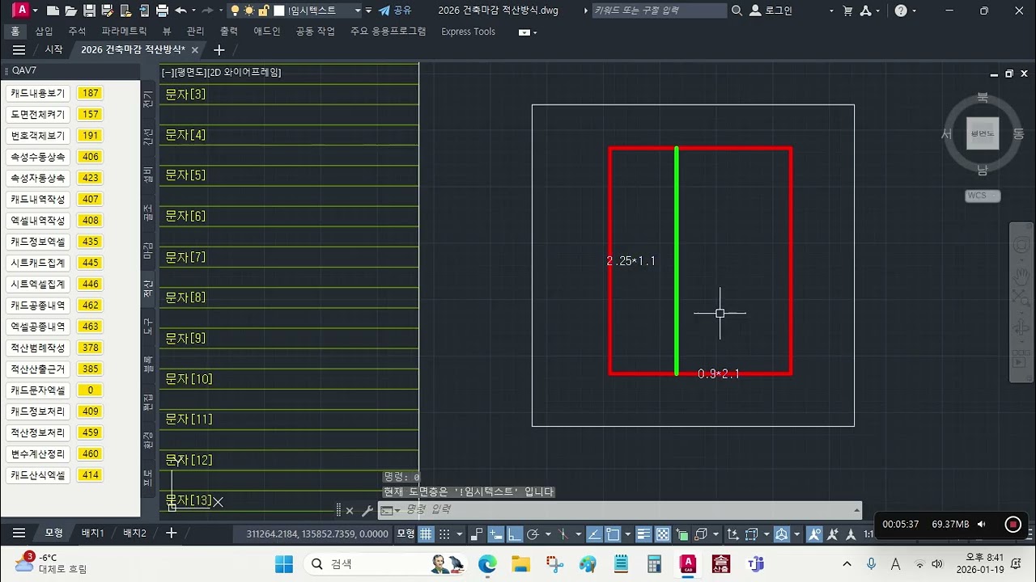Select the 전기 vertical side tab
1036x582 pixels.
148,99
